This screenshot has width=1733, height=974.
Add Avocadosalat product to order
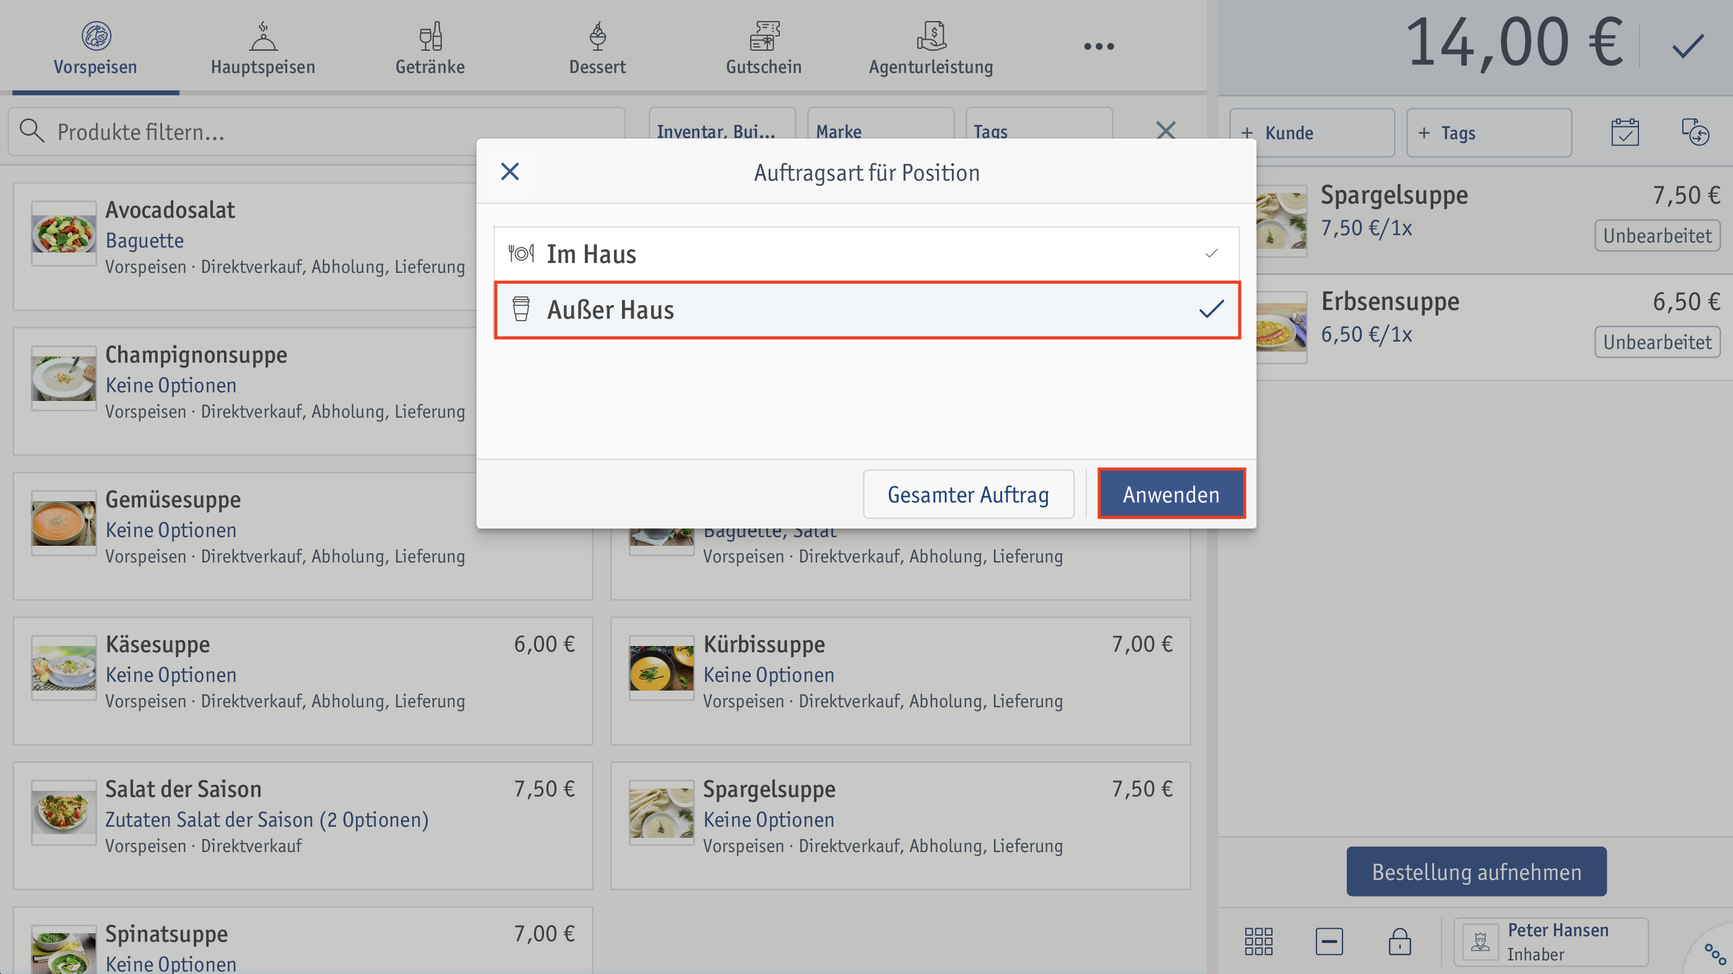pyautogui.click(x=246, y=247)
